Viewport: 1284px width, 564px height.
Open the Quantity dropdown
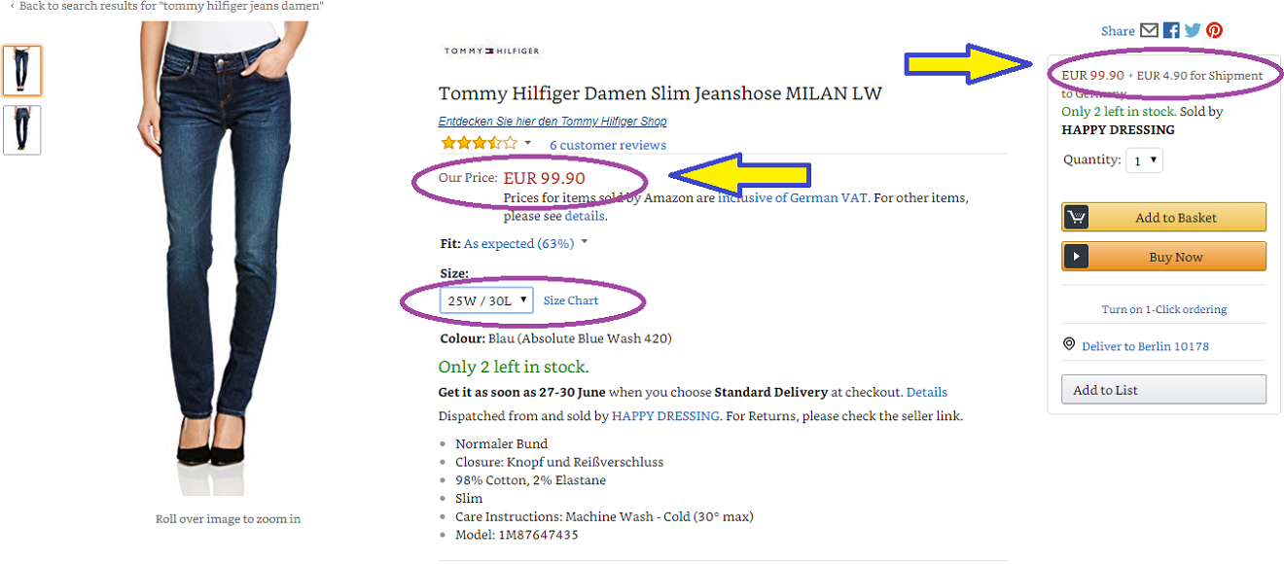point(1144,160)
